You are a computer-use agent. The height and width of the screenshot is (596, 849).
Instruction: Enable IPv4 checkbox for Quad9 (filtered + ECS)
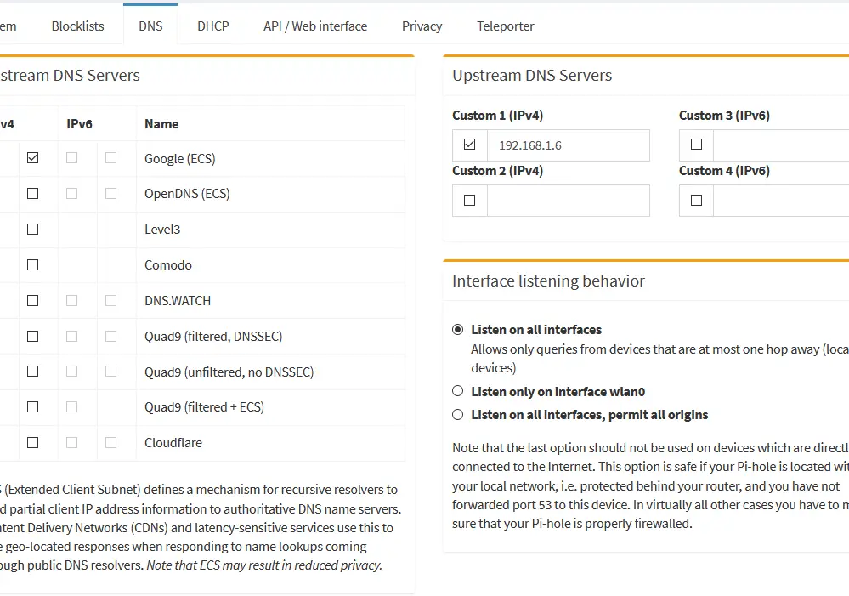[x=32, y=407]
